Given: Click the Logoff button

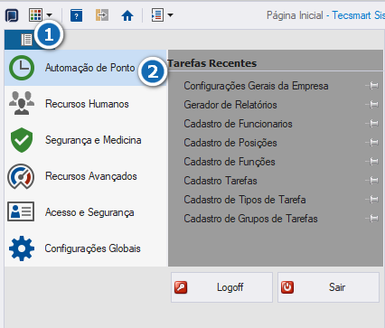Looking at the screenshot, I should point(221,287).
